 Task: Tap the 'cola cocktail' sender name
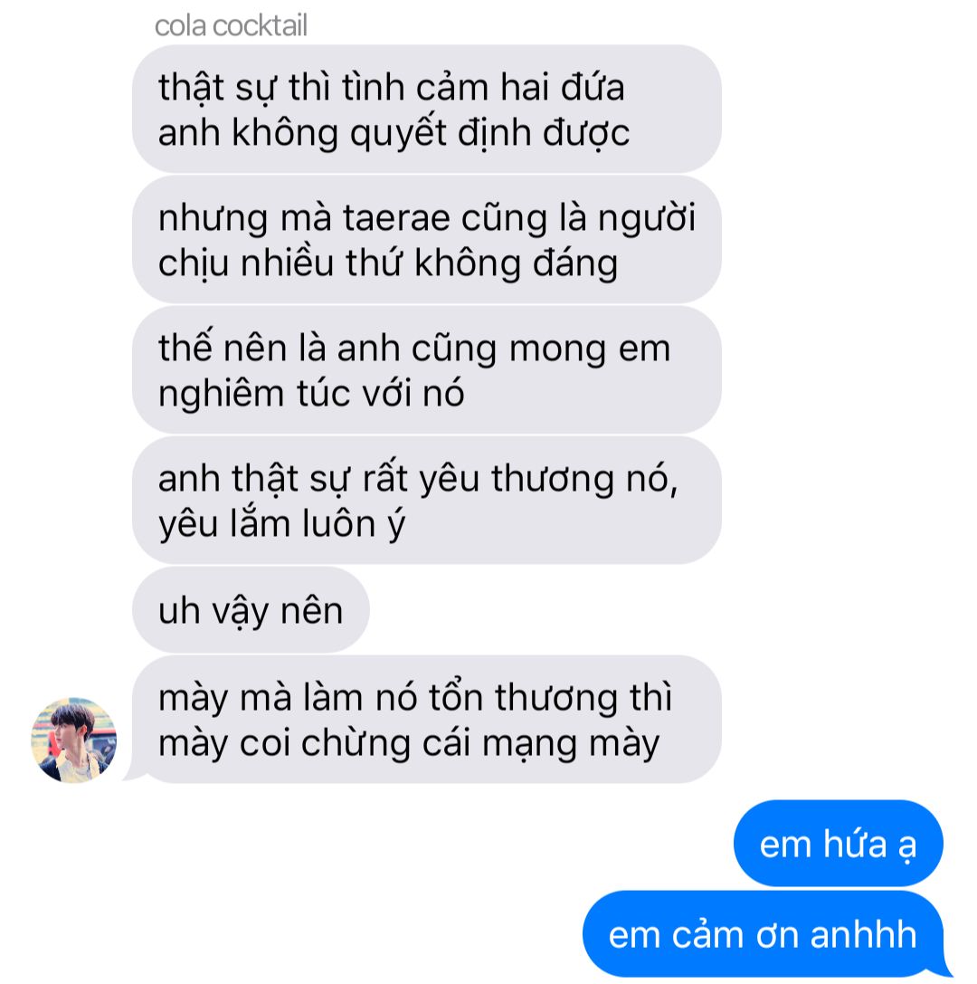231,26
